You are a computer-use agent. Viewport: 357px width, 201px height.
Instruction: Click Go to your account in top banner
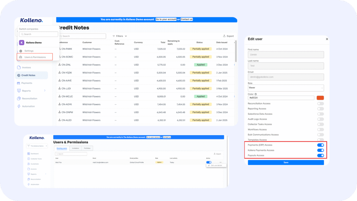(166, 20)
